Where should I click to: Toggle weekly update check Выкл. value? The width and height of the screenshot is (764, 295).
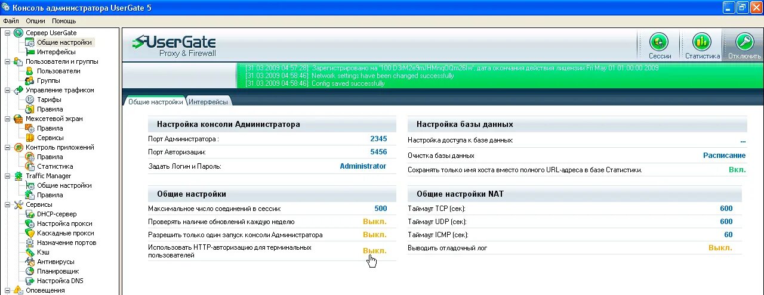(x=375, y=222)
